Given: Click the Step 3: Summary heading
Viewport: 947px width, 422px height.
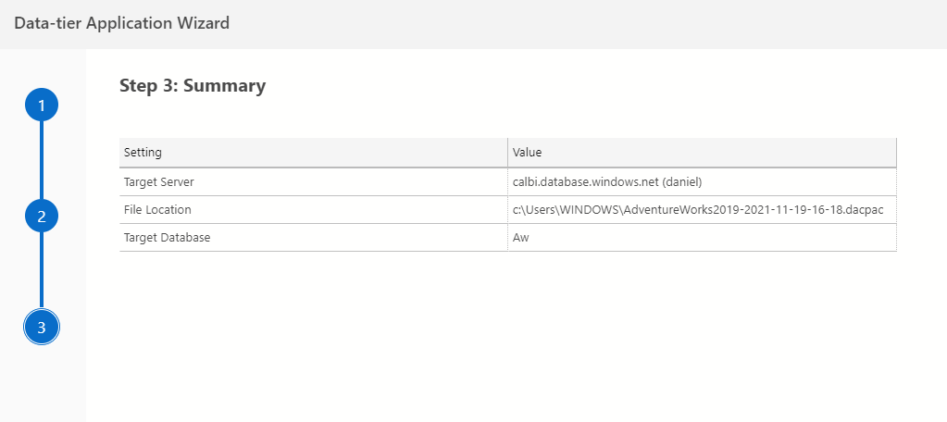Looking at the screenshot, I should click(193, 86).
